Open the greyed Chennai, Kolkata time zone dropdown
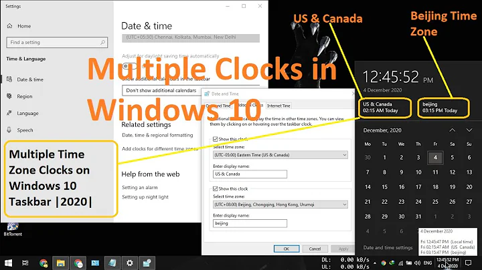Image resolution: width=482 pixels, height=270 pixels. [191, 37]
